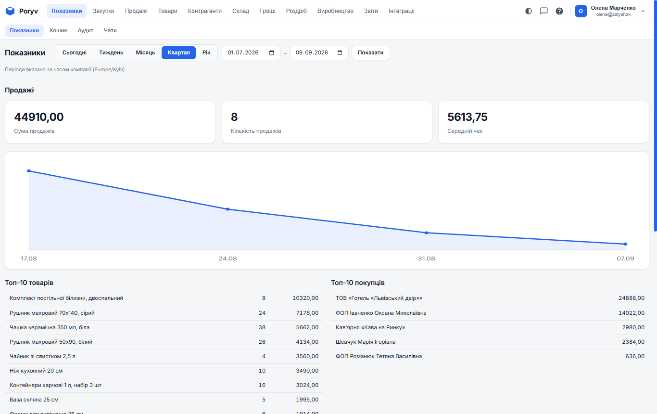Open the Контрагенти menu
Screen dimensions: 657x414
(205, 11)
